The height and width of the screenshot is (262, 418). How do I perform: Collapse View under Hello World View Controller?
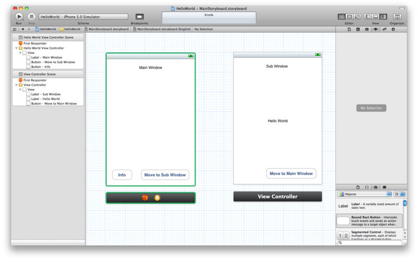tap(20, 53)
